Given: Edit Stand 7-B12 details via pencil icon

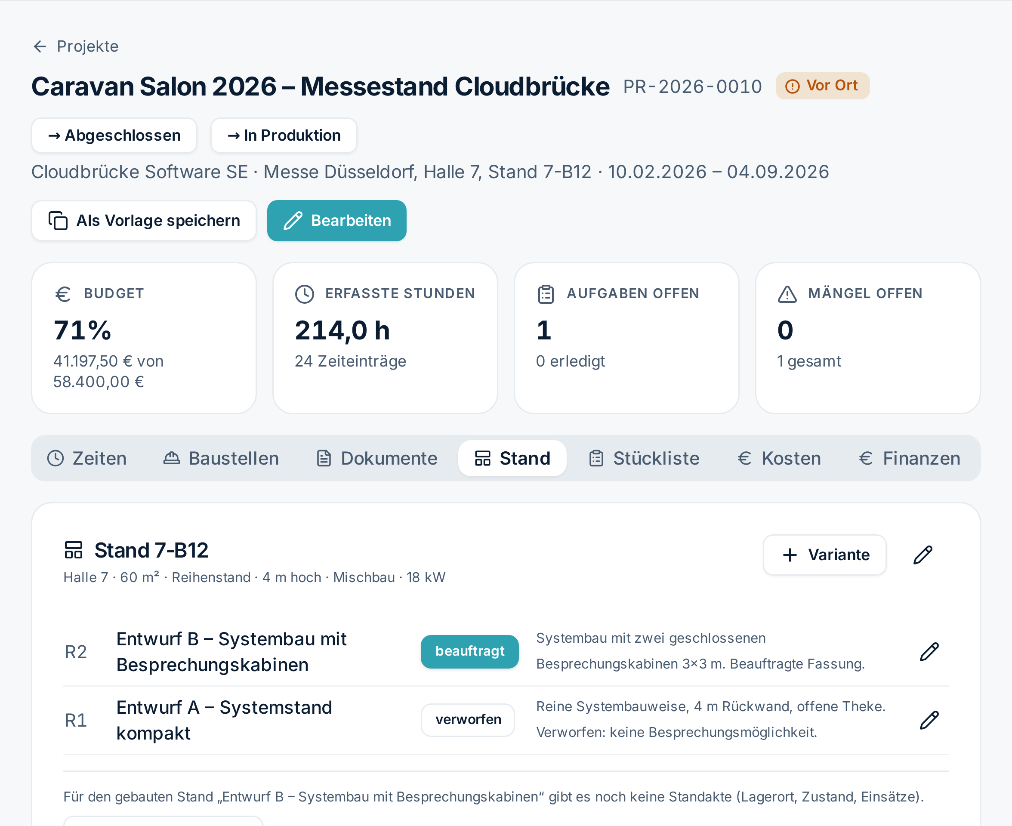Looking at the screenshot, I should 923,555.
